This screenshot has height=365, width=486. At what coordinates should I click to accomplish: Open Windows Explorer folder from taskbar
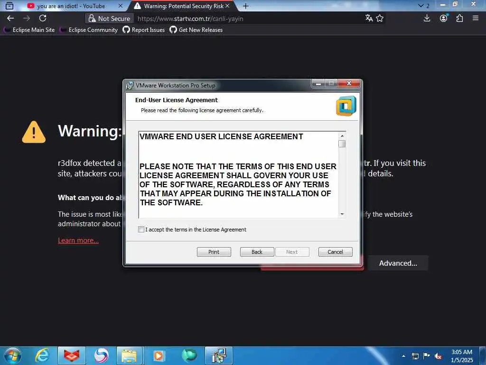[x=129, y=355]
